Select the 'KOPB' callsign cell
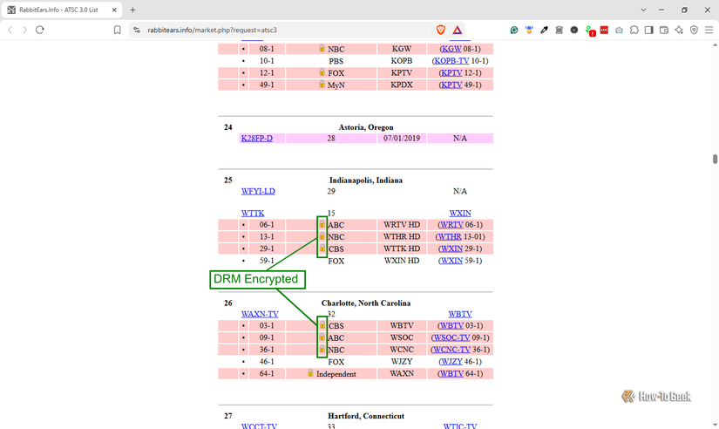The width and height of the screenshot is (719, 429). 402,60
